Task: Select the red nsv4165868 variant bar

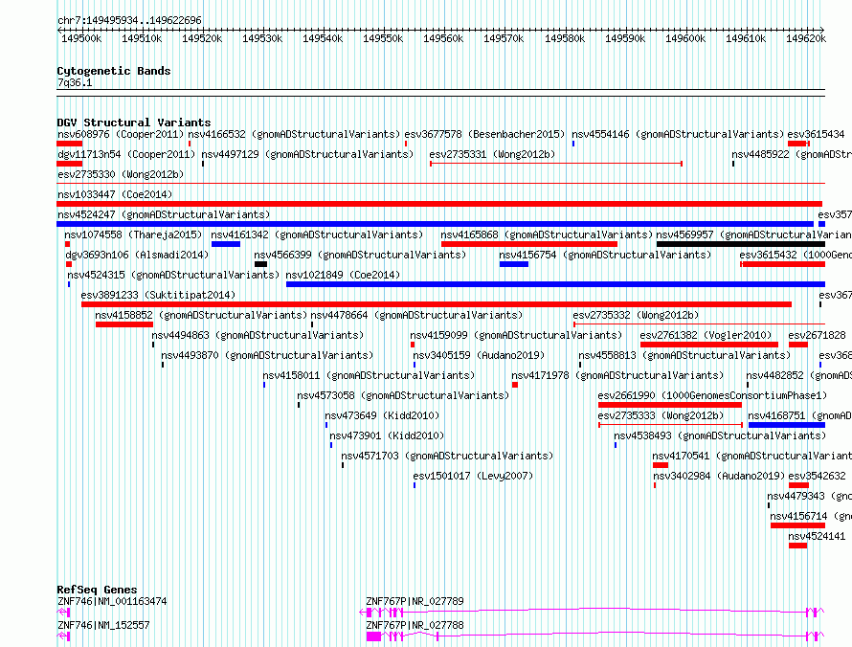Action: 529,244
